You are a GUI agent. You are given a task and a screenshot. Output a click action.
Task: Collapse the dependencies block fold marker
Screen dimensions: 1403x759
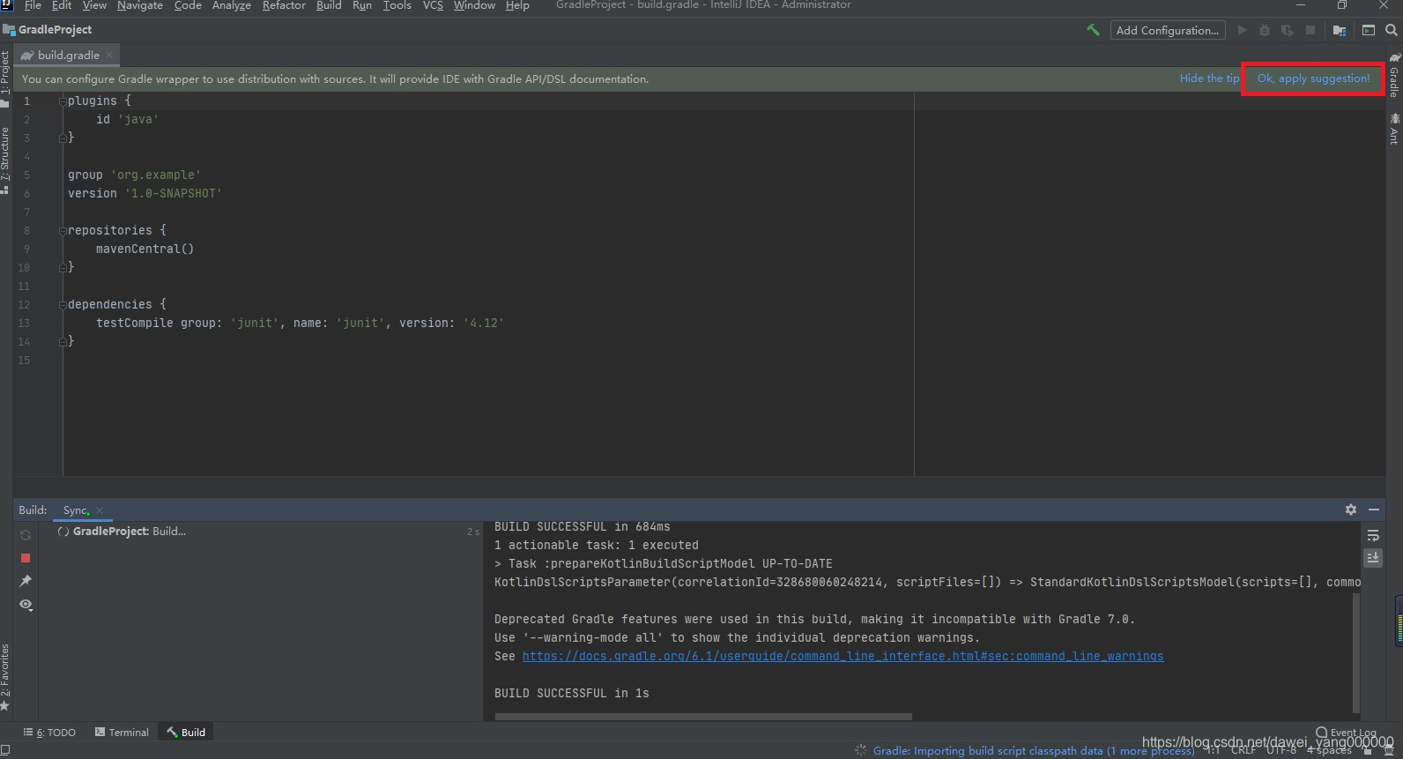click(x=63, y=305)
